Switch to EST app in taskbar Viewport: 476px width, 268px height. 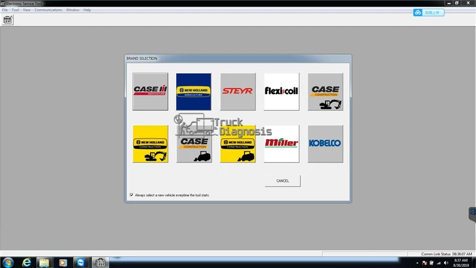click(x=100, y=263)
